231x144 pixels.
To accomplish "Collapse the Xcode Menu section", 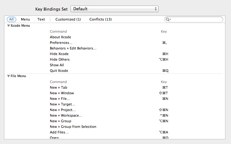I will (x=8, y=26).
